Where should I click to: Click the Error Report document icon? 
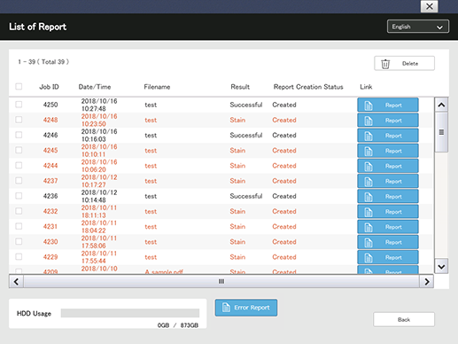pos(226,308)
